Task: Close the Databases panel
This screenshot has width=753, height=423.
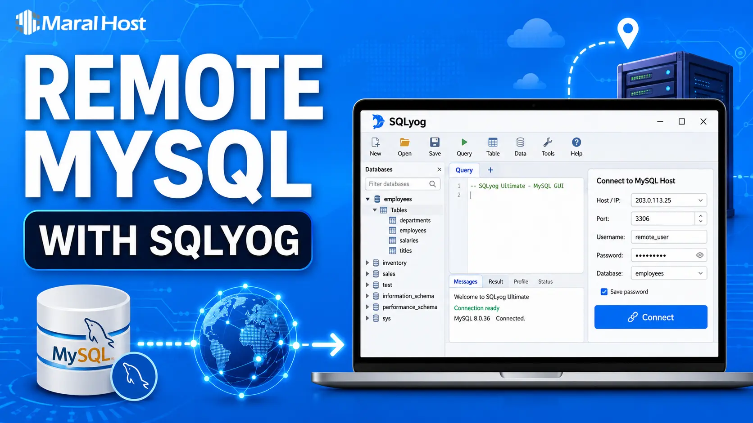Action: click(x=439, y=169)
